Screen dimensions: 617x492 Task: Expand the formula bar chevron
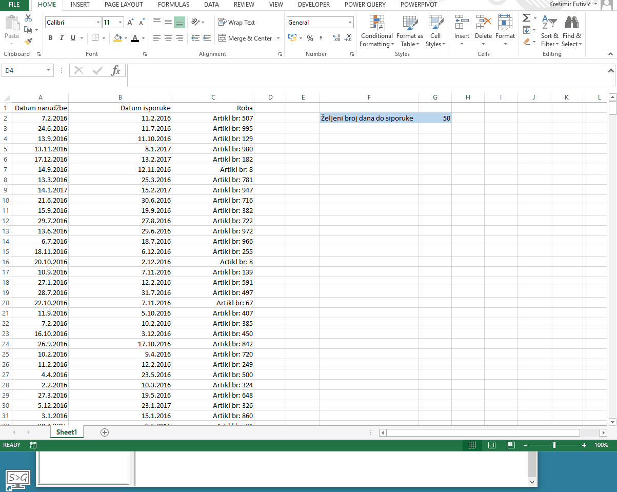611,70
